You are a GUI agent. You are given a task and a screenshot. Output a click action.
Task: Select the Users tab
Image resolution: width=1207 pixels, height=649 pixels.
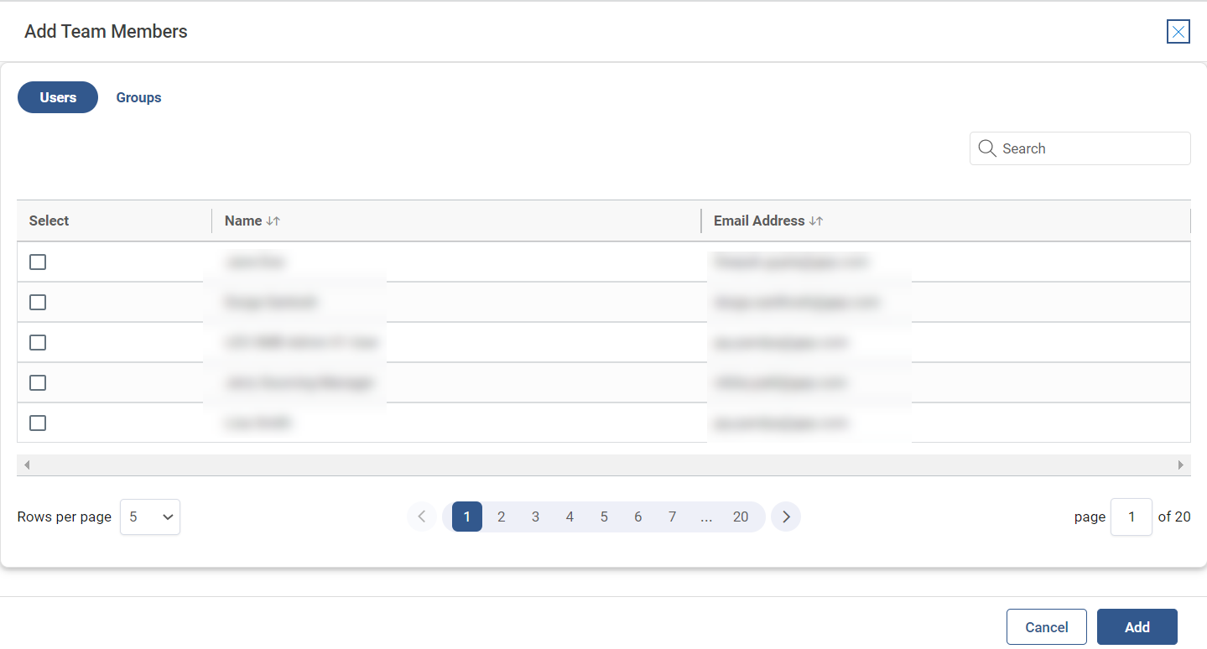pyautogui.click(x=58, y=97)
